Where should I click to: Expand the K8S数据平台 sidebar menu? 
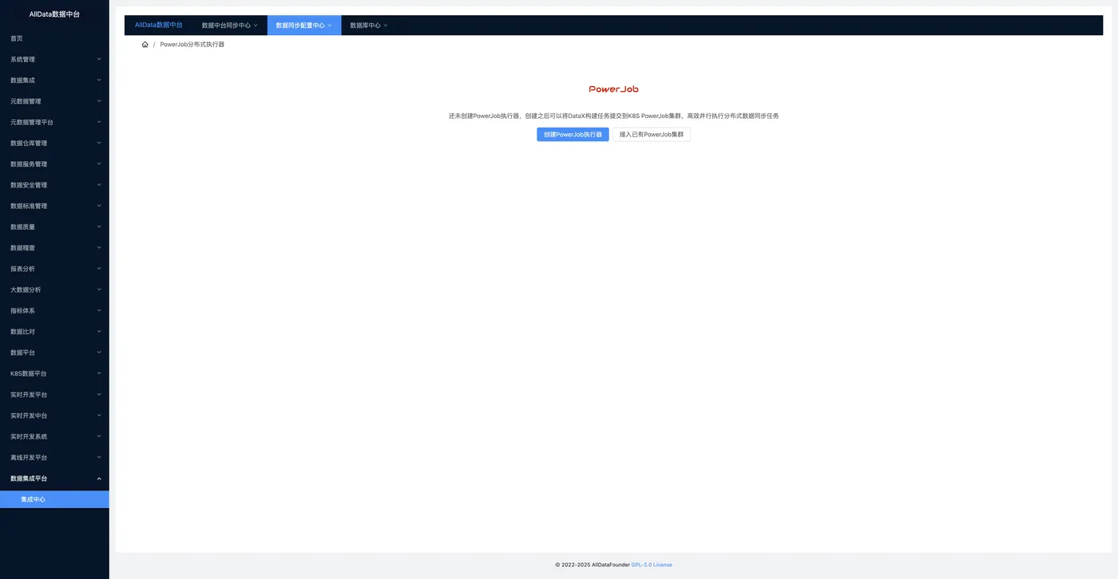tap(54, 373)
